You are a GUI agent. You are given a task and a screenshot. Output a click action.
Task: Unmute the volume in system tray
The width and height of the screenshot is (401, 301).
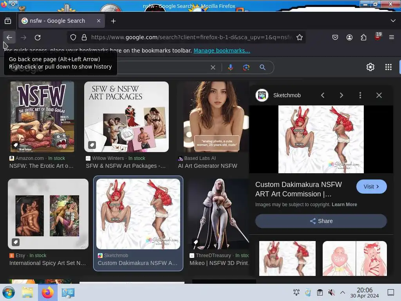click(331, 292)
